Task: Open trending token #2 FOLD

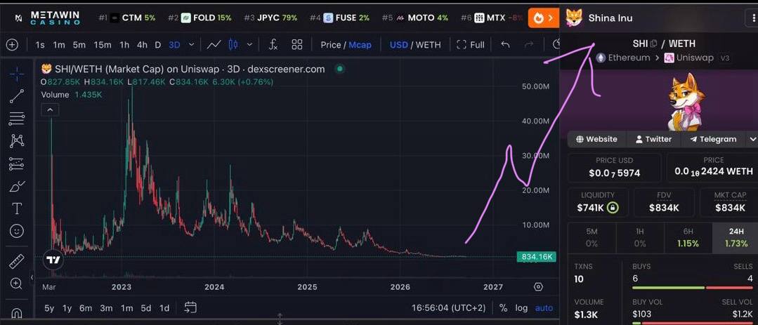Action: click(200, 18)
